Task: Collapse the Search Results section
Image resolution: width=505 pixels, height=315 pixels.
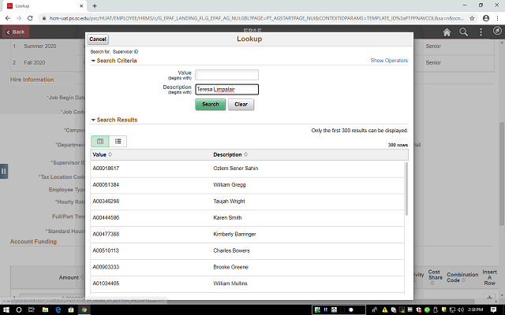Action: [93, 120]
